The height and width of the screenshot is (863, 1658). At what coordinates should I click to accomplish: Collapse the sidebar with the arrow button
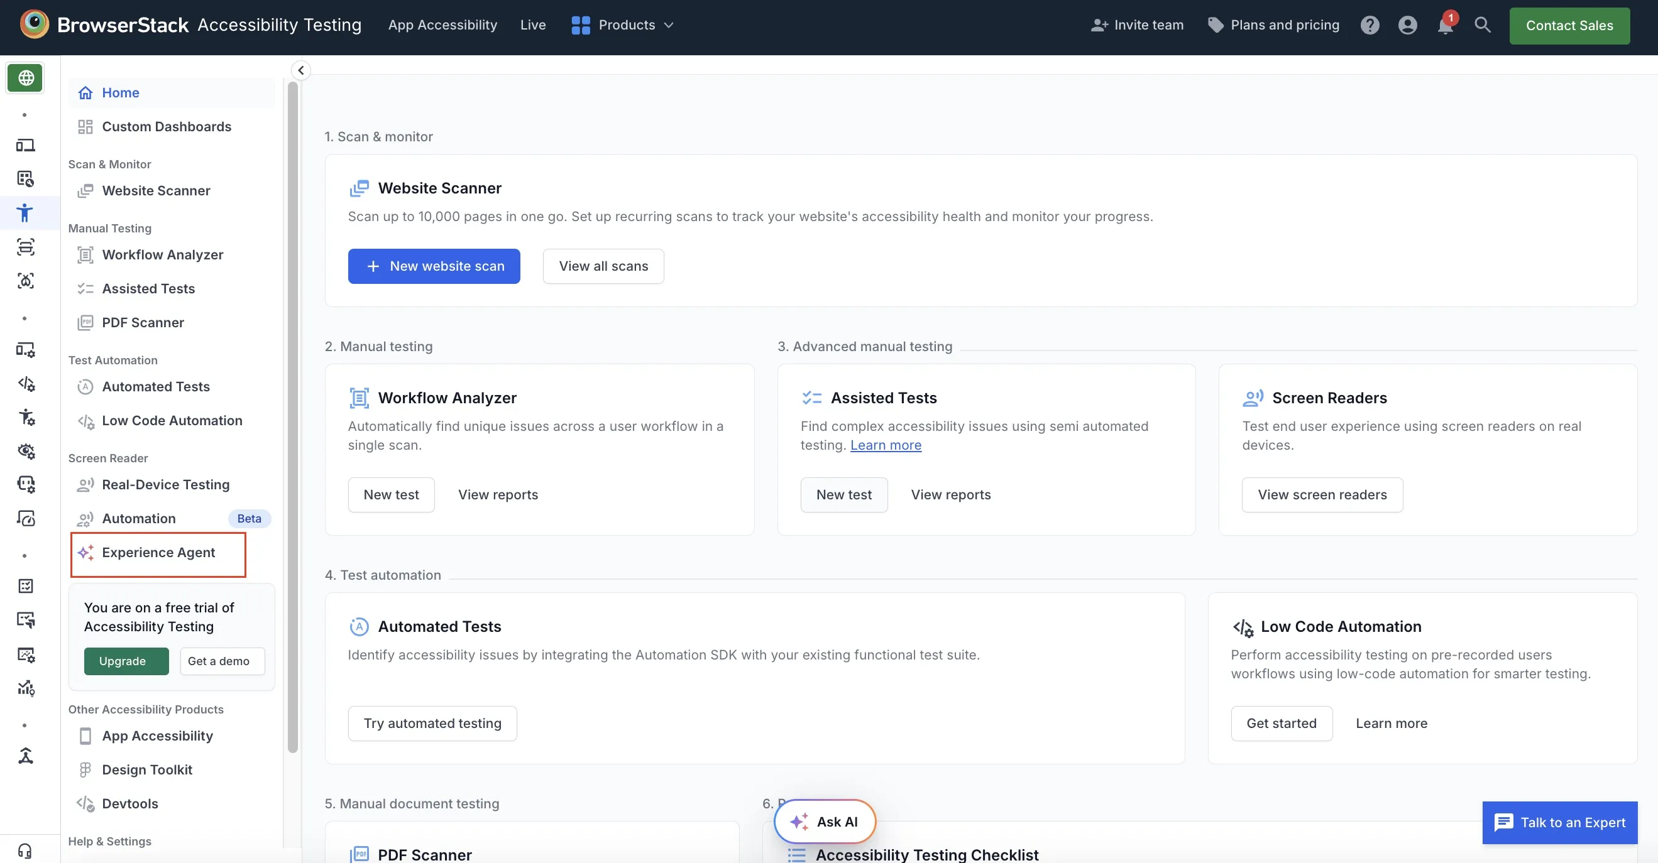[300, 70]
